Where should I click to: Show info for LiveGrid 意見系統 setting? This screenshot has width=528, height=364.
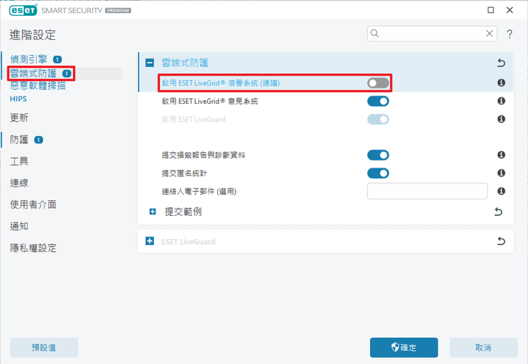501,101
